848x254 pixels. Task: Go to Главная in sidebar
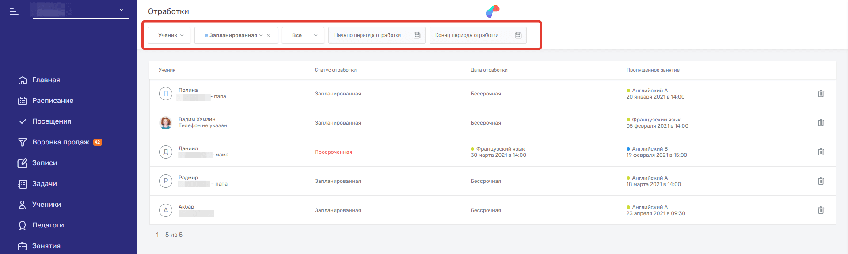coord(46,80)
